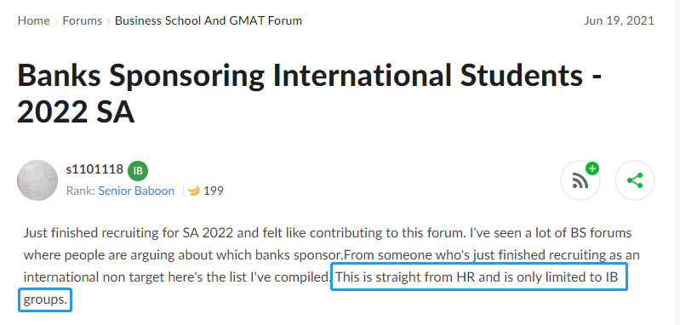
Task: Click the chevron separator after Home
Action: pos(56,20)
